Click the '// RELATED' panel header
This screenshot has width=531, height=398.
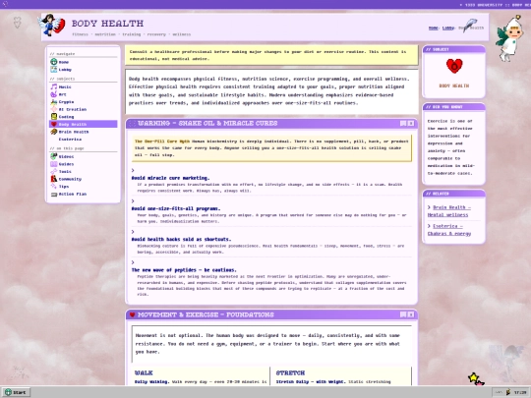(453, 194)
